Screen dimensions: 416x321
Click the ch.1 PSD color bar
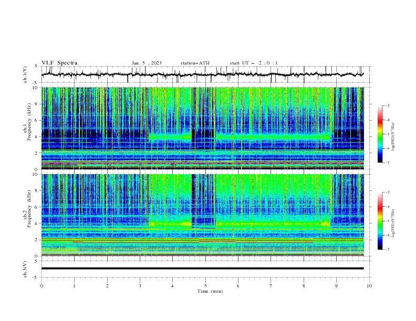tap(380, 134)
